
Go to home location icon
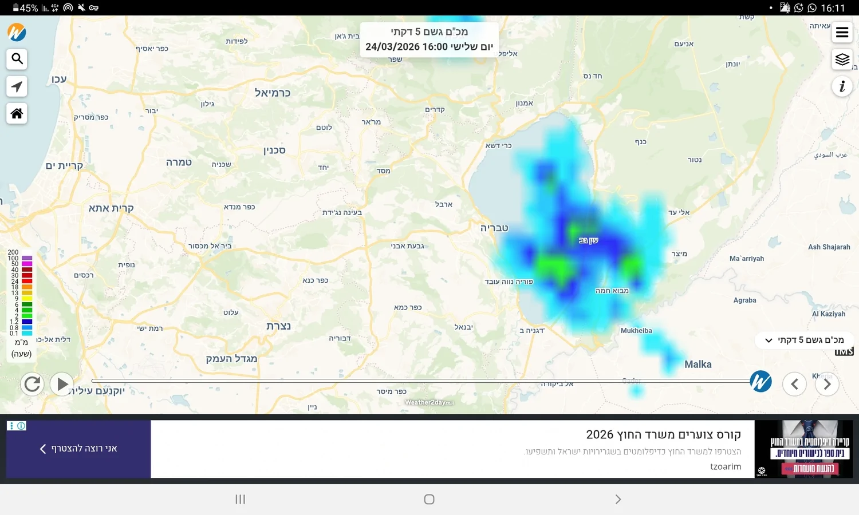[x=17, y=113]
